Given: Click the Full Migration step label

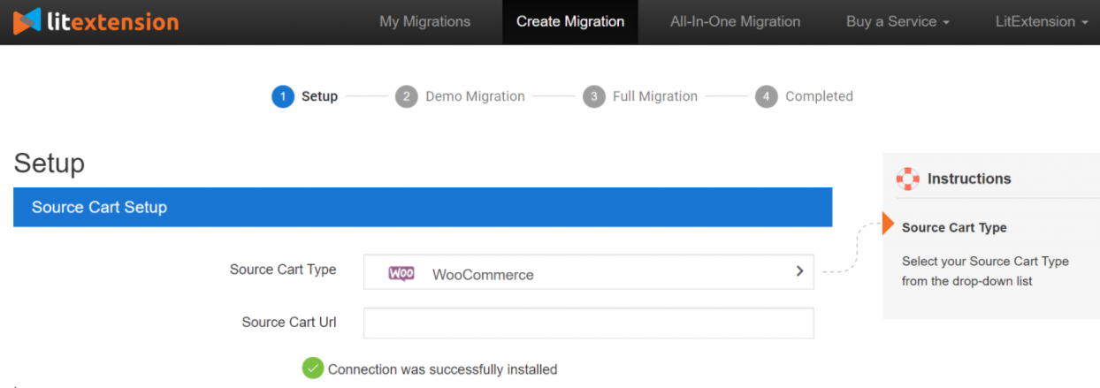Looking at the screenshot, I should pyautogui.click(x=655, y=96).
